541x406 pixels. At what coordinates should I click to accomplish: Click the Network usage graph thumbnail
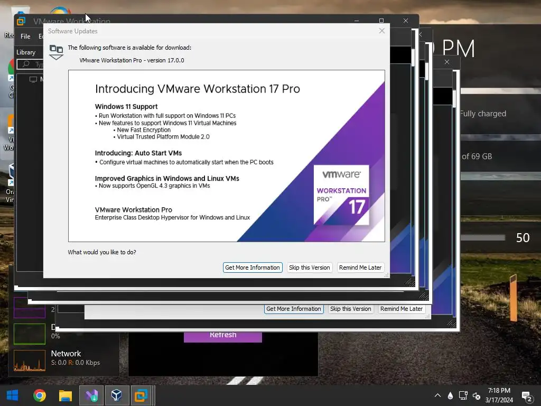(30, 361)
